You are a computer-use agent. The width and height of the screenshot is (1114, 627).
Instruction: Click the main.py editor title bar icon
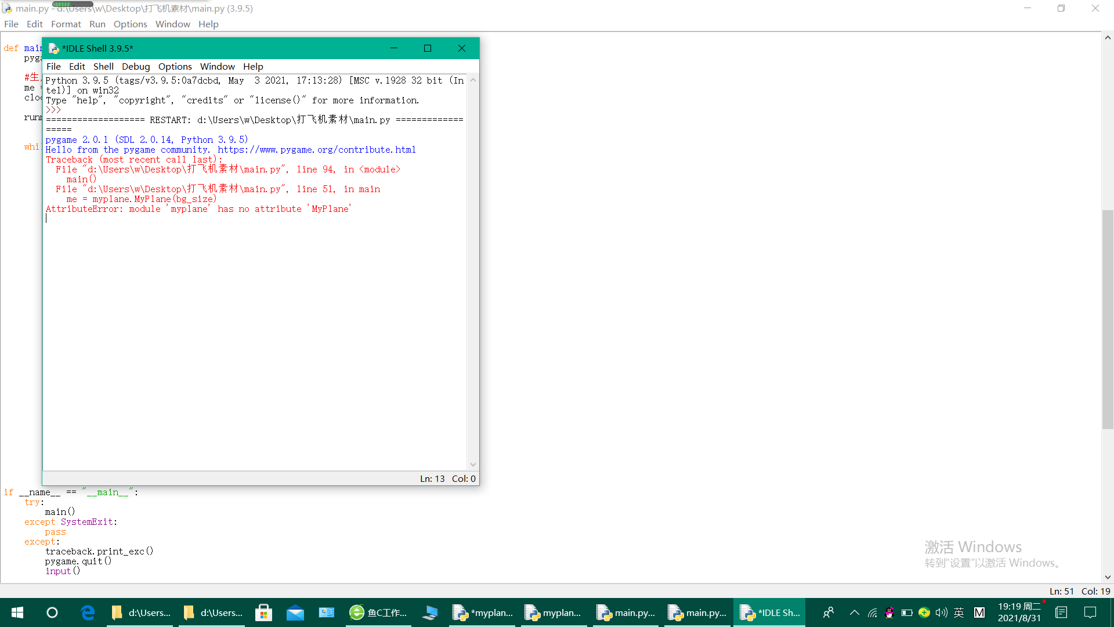[7, 8]
